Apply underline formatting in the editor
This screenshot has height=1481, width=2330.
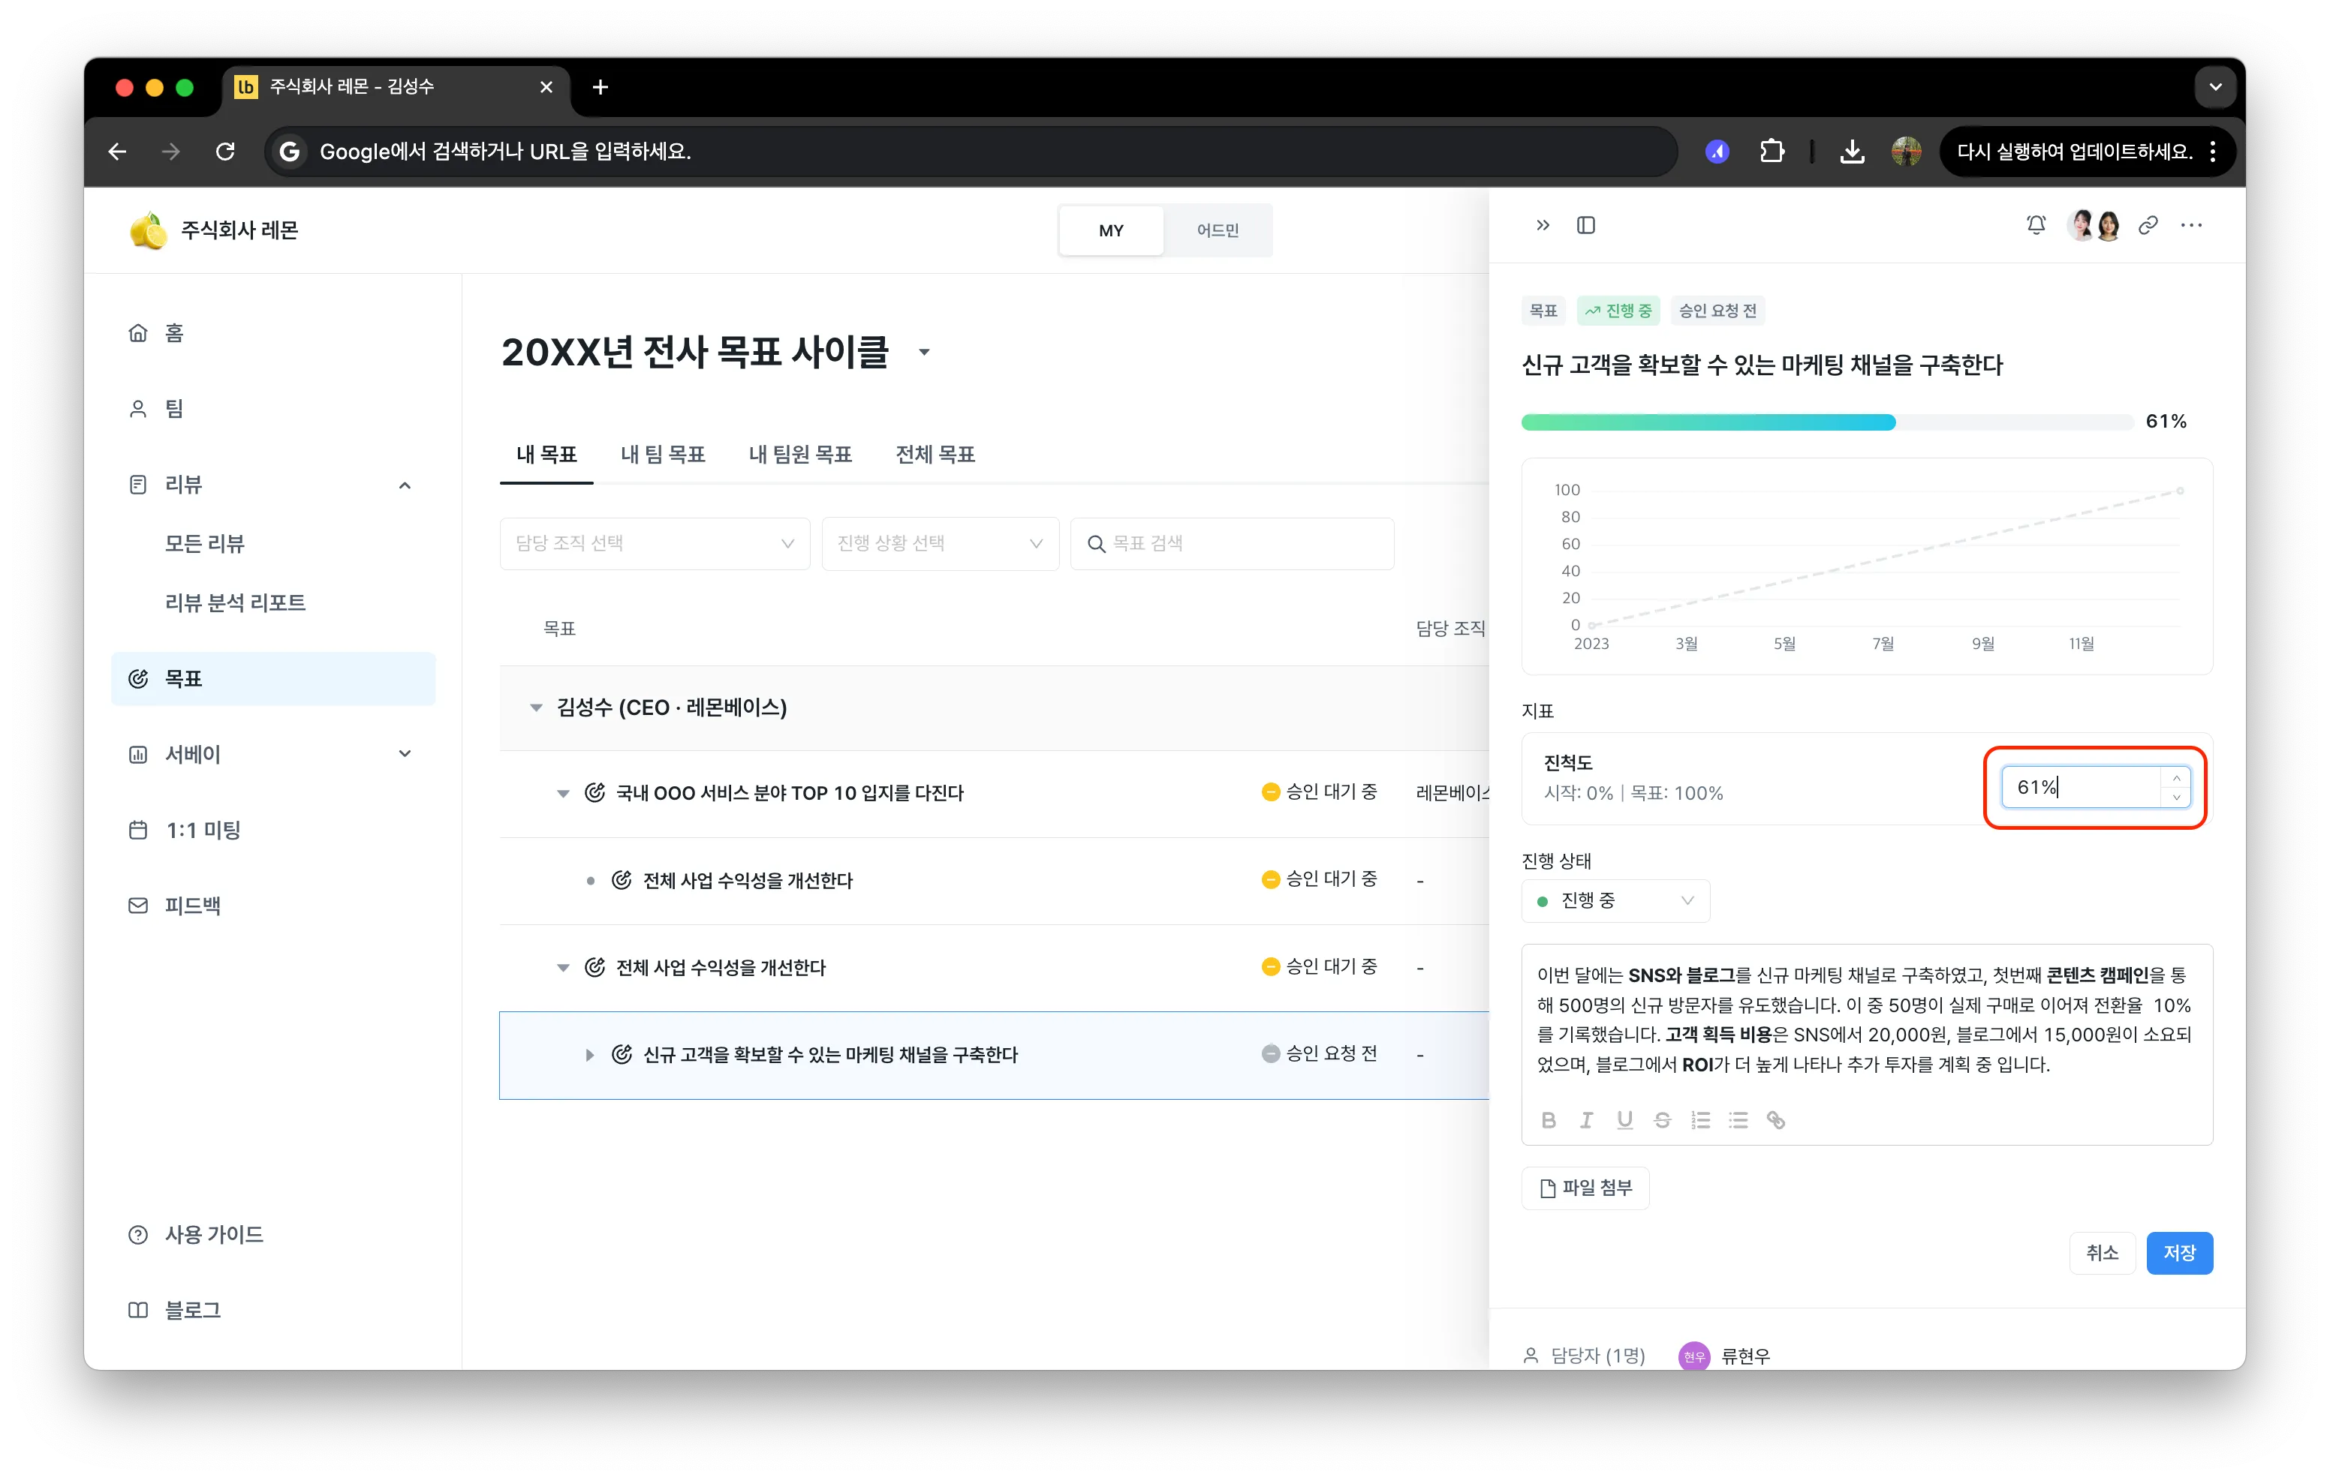(x=1624, y=1120)
